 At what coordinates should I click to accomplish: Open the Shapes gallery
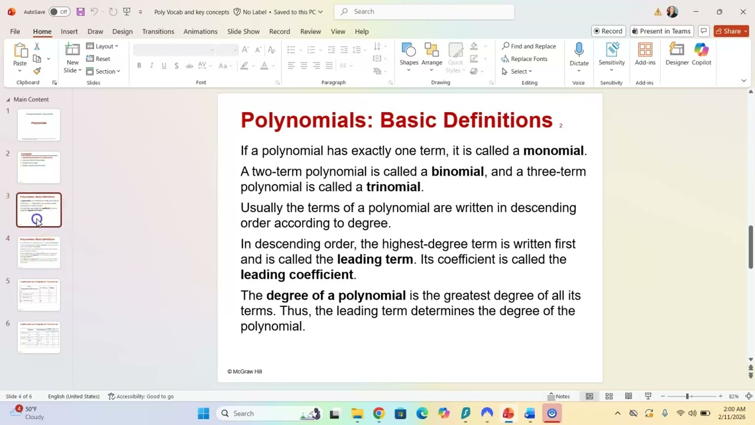[409, 57]
